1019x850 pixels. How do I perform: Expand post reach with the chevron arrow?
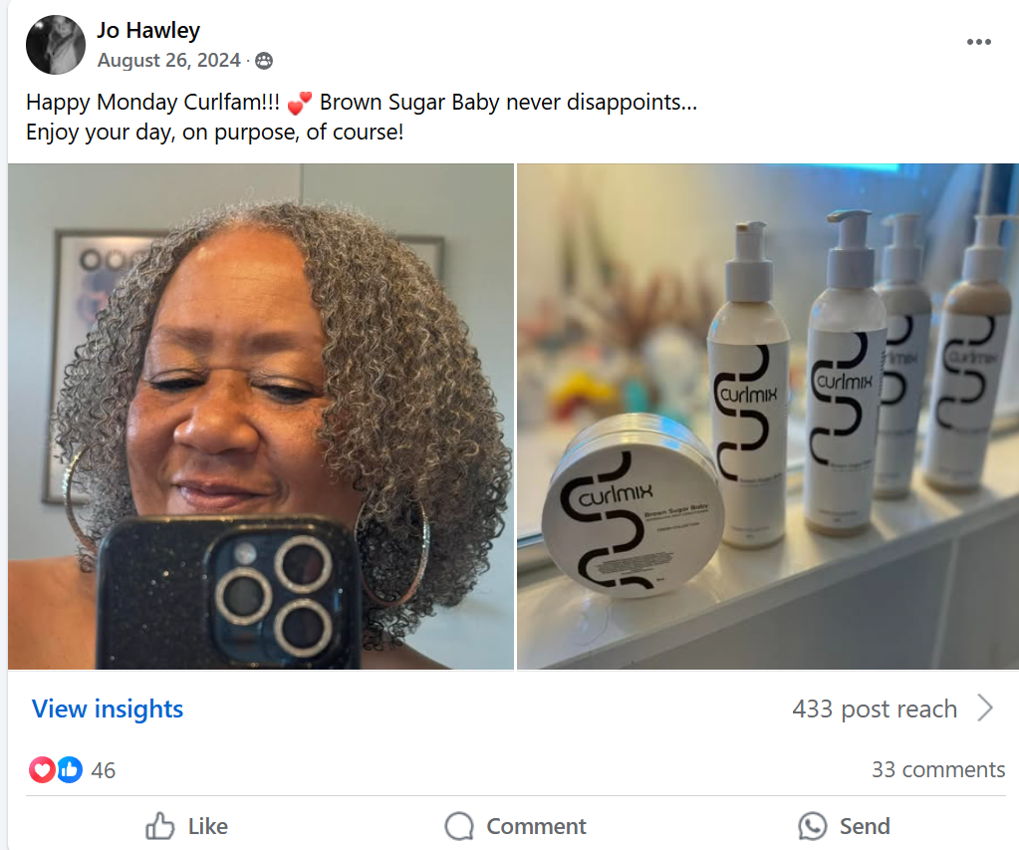[x=985, y=708]
